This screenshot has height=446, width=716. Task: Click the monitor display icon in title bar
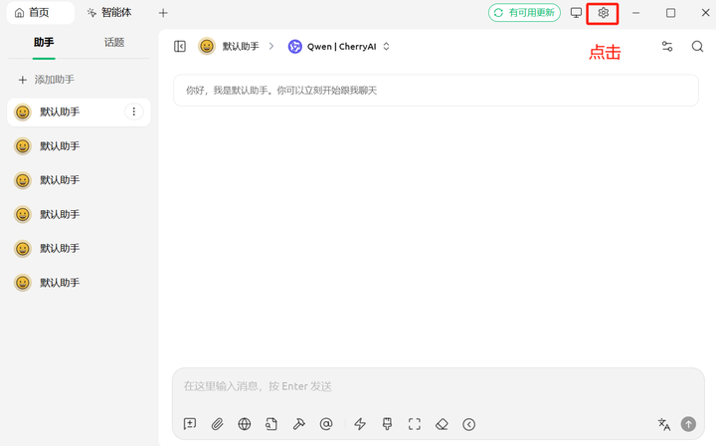tap(576, 13)
